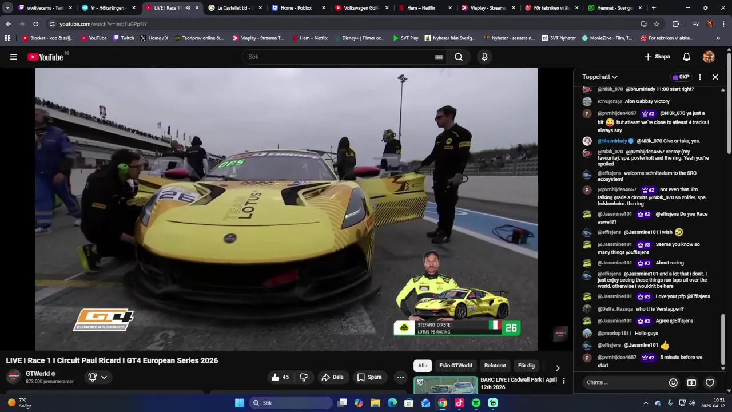The image size is (732, 412).
Task: Open the Twitch bookmark
Action: (124, 38)
